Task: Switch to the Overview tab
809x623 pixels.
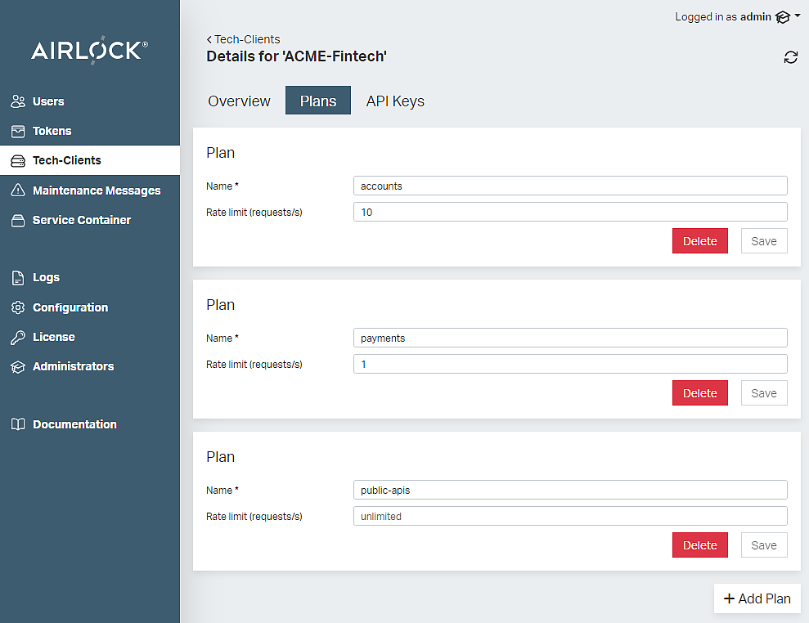Action: (239, 101)
